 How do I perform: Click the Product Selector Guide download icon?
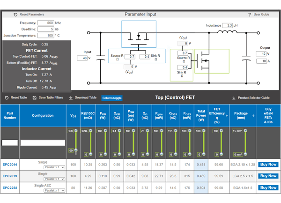pyautogui.click(x=234, y=98)
